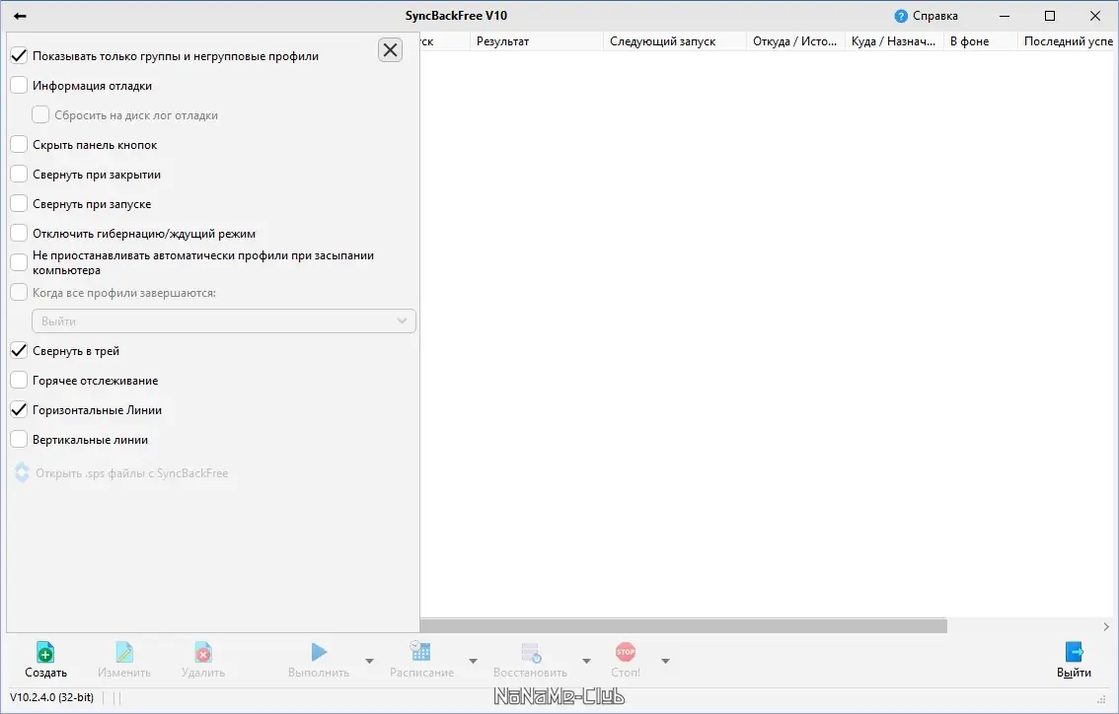
Task: Click the horizontal scrollbar thumb
Action: (684, 626)
